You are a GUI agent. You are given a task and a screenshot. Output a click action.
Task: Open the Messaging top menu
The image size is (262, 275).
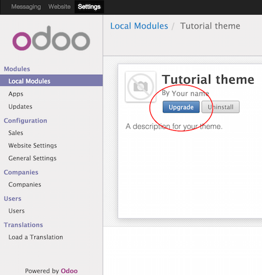(26, 6)
